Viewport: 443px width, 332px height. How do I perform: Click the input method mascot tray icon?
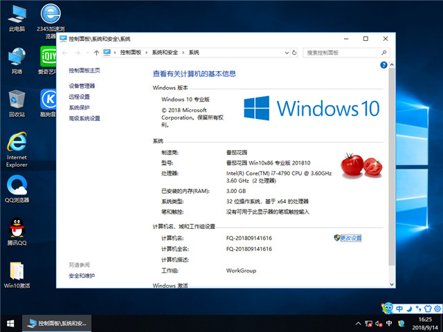pos(401,324)
